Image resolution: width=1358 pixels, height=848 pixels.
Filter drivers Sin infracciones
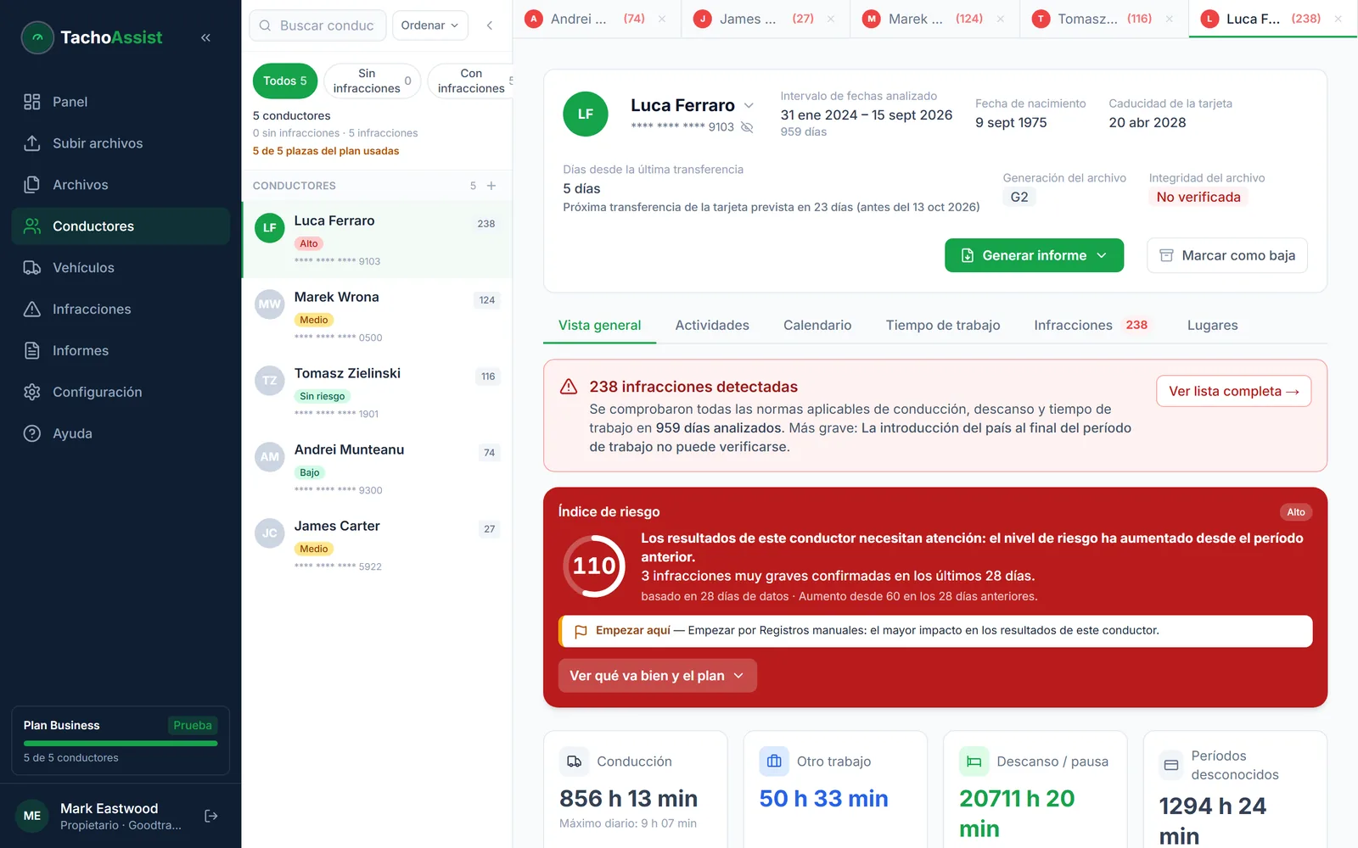pyautogui.click(x=372, y=81)
